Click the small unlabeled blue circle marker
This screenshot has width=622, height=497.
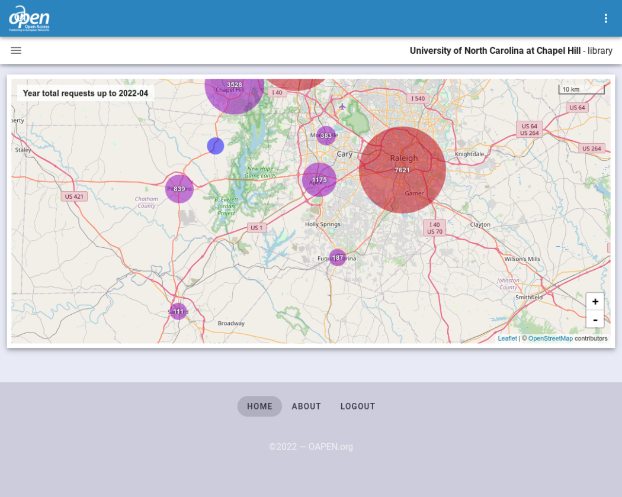tap(215, 146)
